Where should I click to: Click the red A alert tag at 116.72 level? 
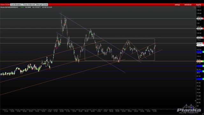(x=203, y=38)
